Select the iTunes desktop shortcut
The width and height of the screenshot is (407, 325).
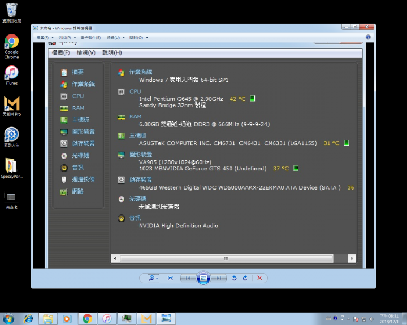point(12,75)
